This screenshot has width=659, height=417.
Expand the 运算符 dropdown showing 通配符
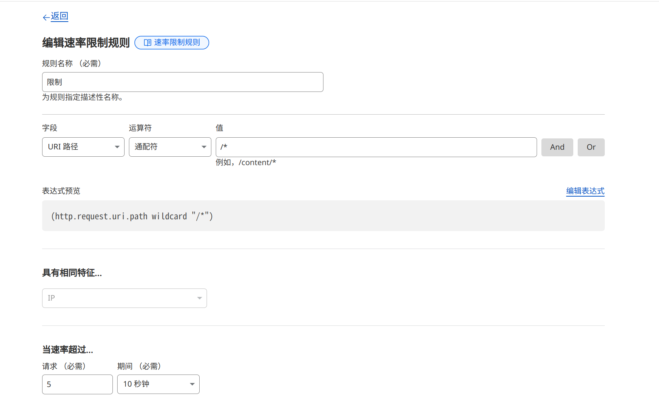(x=170, y=147)
